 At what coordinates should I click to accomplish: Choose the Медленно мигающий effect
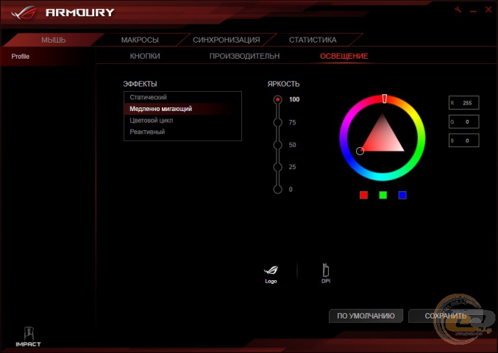182,109
